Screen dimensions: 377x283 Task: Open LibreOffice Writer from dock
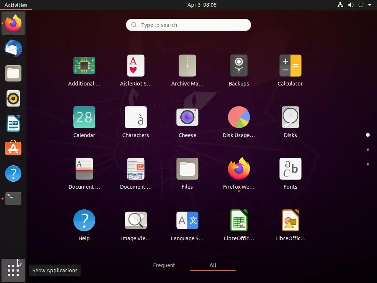[13, 123]
